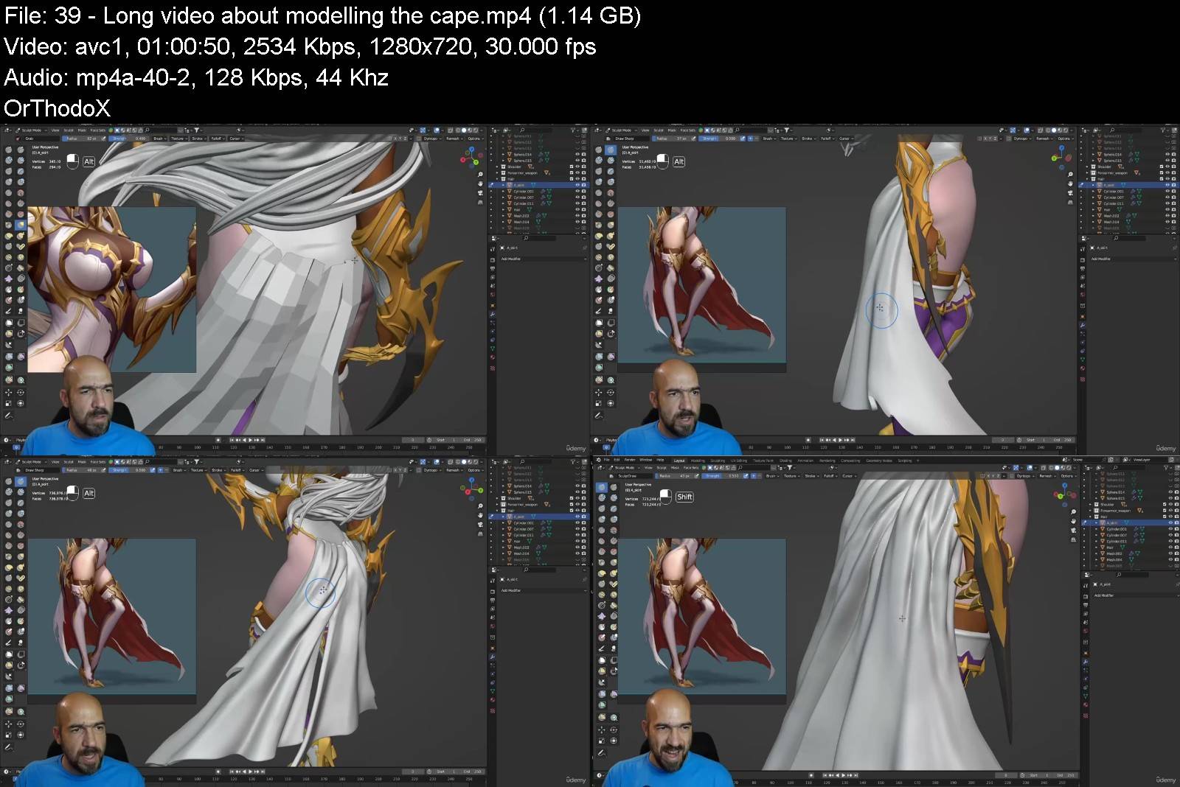
Task: Click Add Modifier in top-right frame properties
Action: pos(1133,259)
